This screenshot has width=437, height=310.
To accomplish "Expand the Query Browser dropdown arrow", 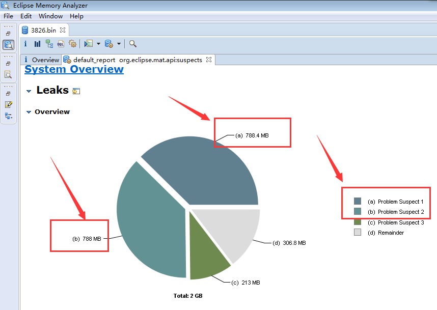I will point(119,44).
